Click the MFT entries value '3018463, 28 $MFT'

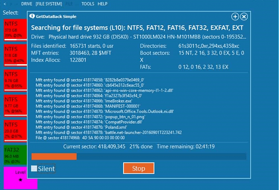click(x=90, y=53)
